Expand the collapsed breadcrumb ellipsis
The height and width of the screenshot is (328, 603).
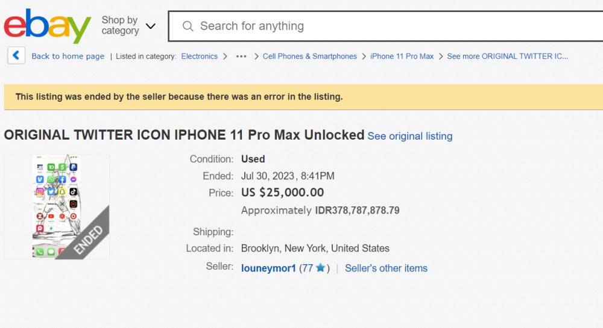point(241,57)
